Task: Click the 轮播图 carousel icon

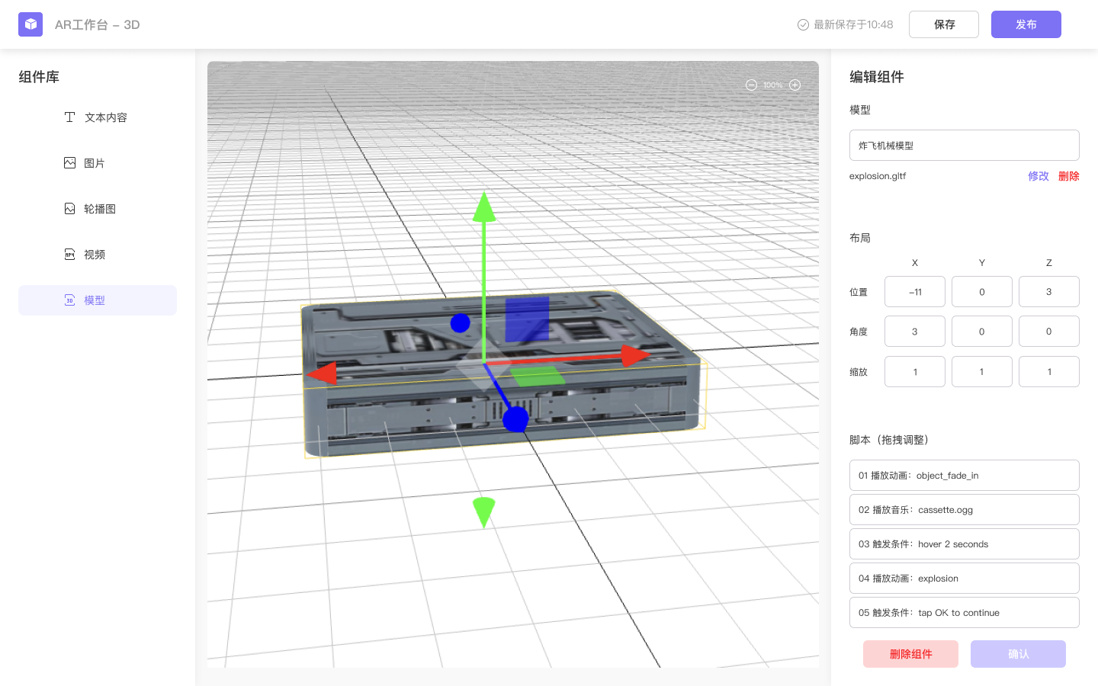Action: (x=69, y=208)
